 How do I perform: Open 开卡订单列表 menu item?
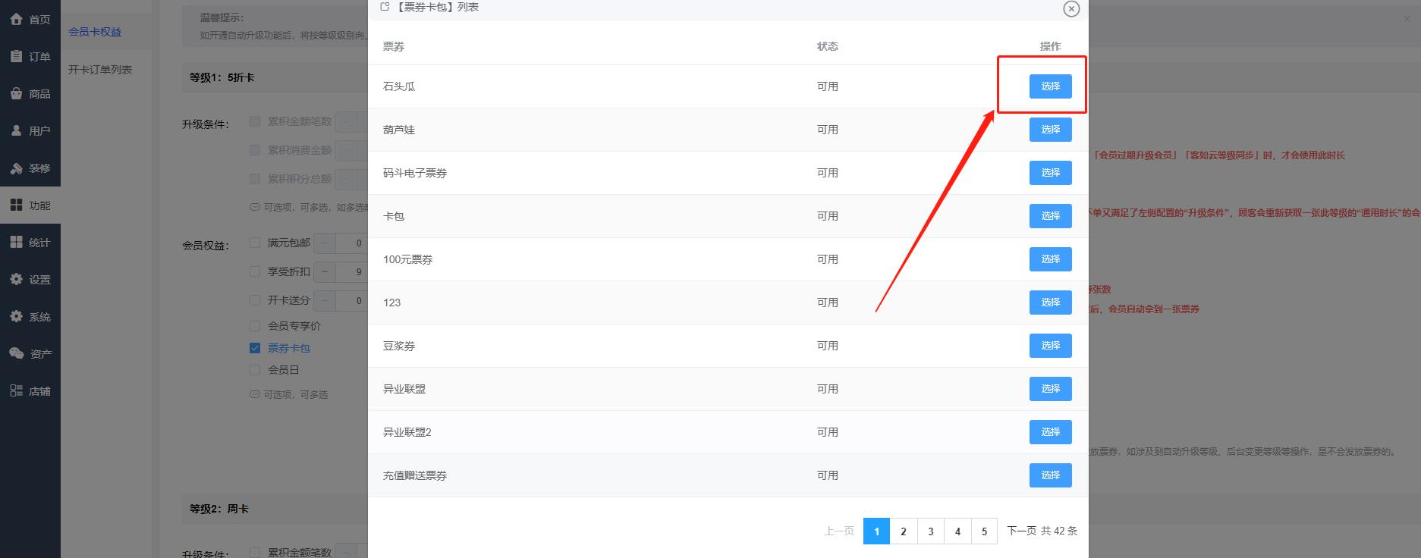coord(100,70)
